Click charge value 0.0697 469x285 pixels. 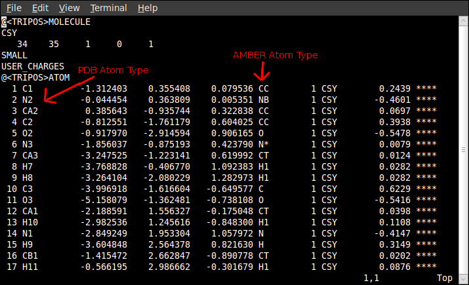click(x=395, y=111)
